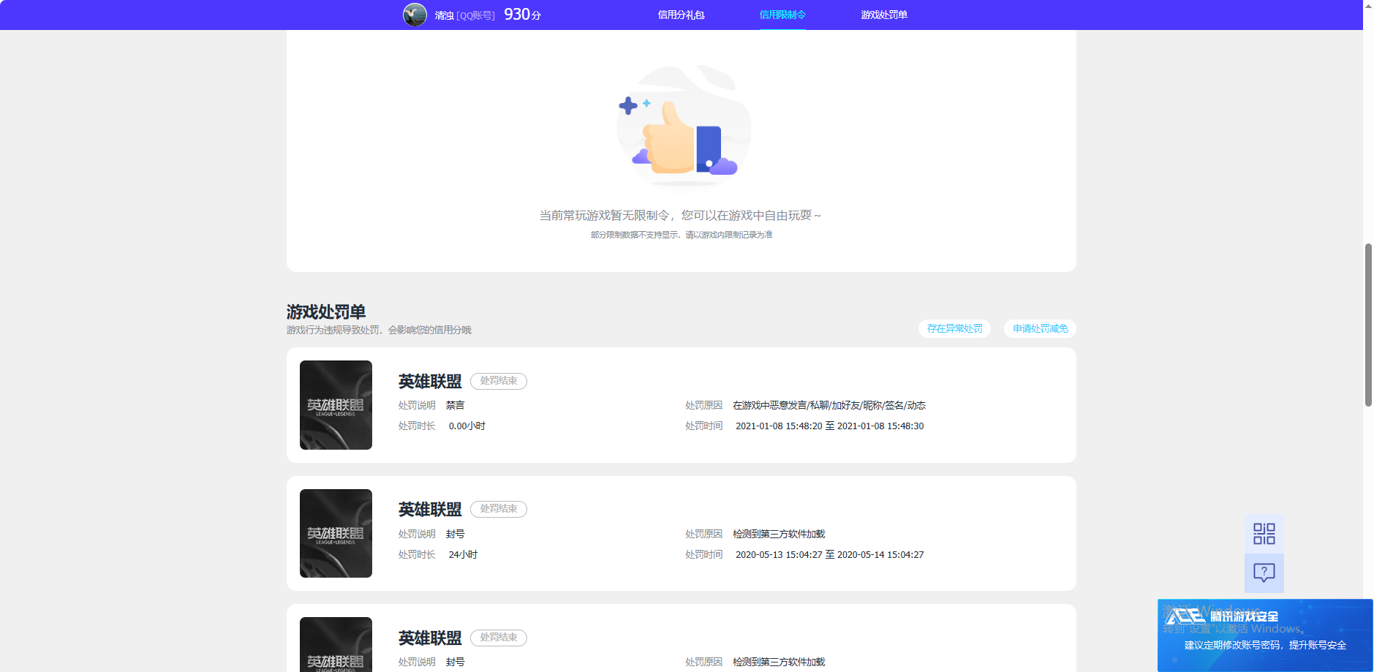Image resolution: width=1374 pixels, height=672 pixels.
Task: Open the 信用分礼包 tab
Action: pyautogui.click(x=681, y=15)
